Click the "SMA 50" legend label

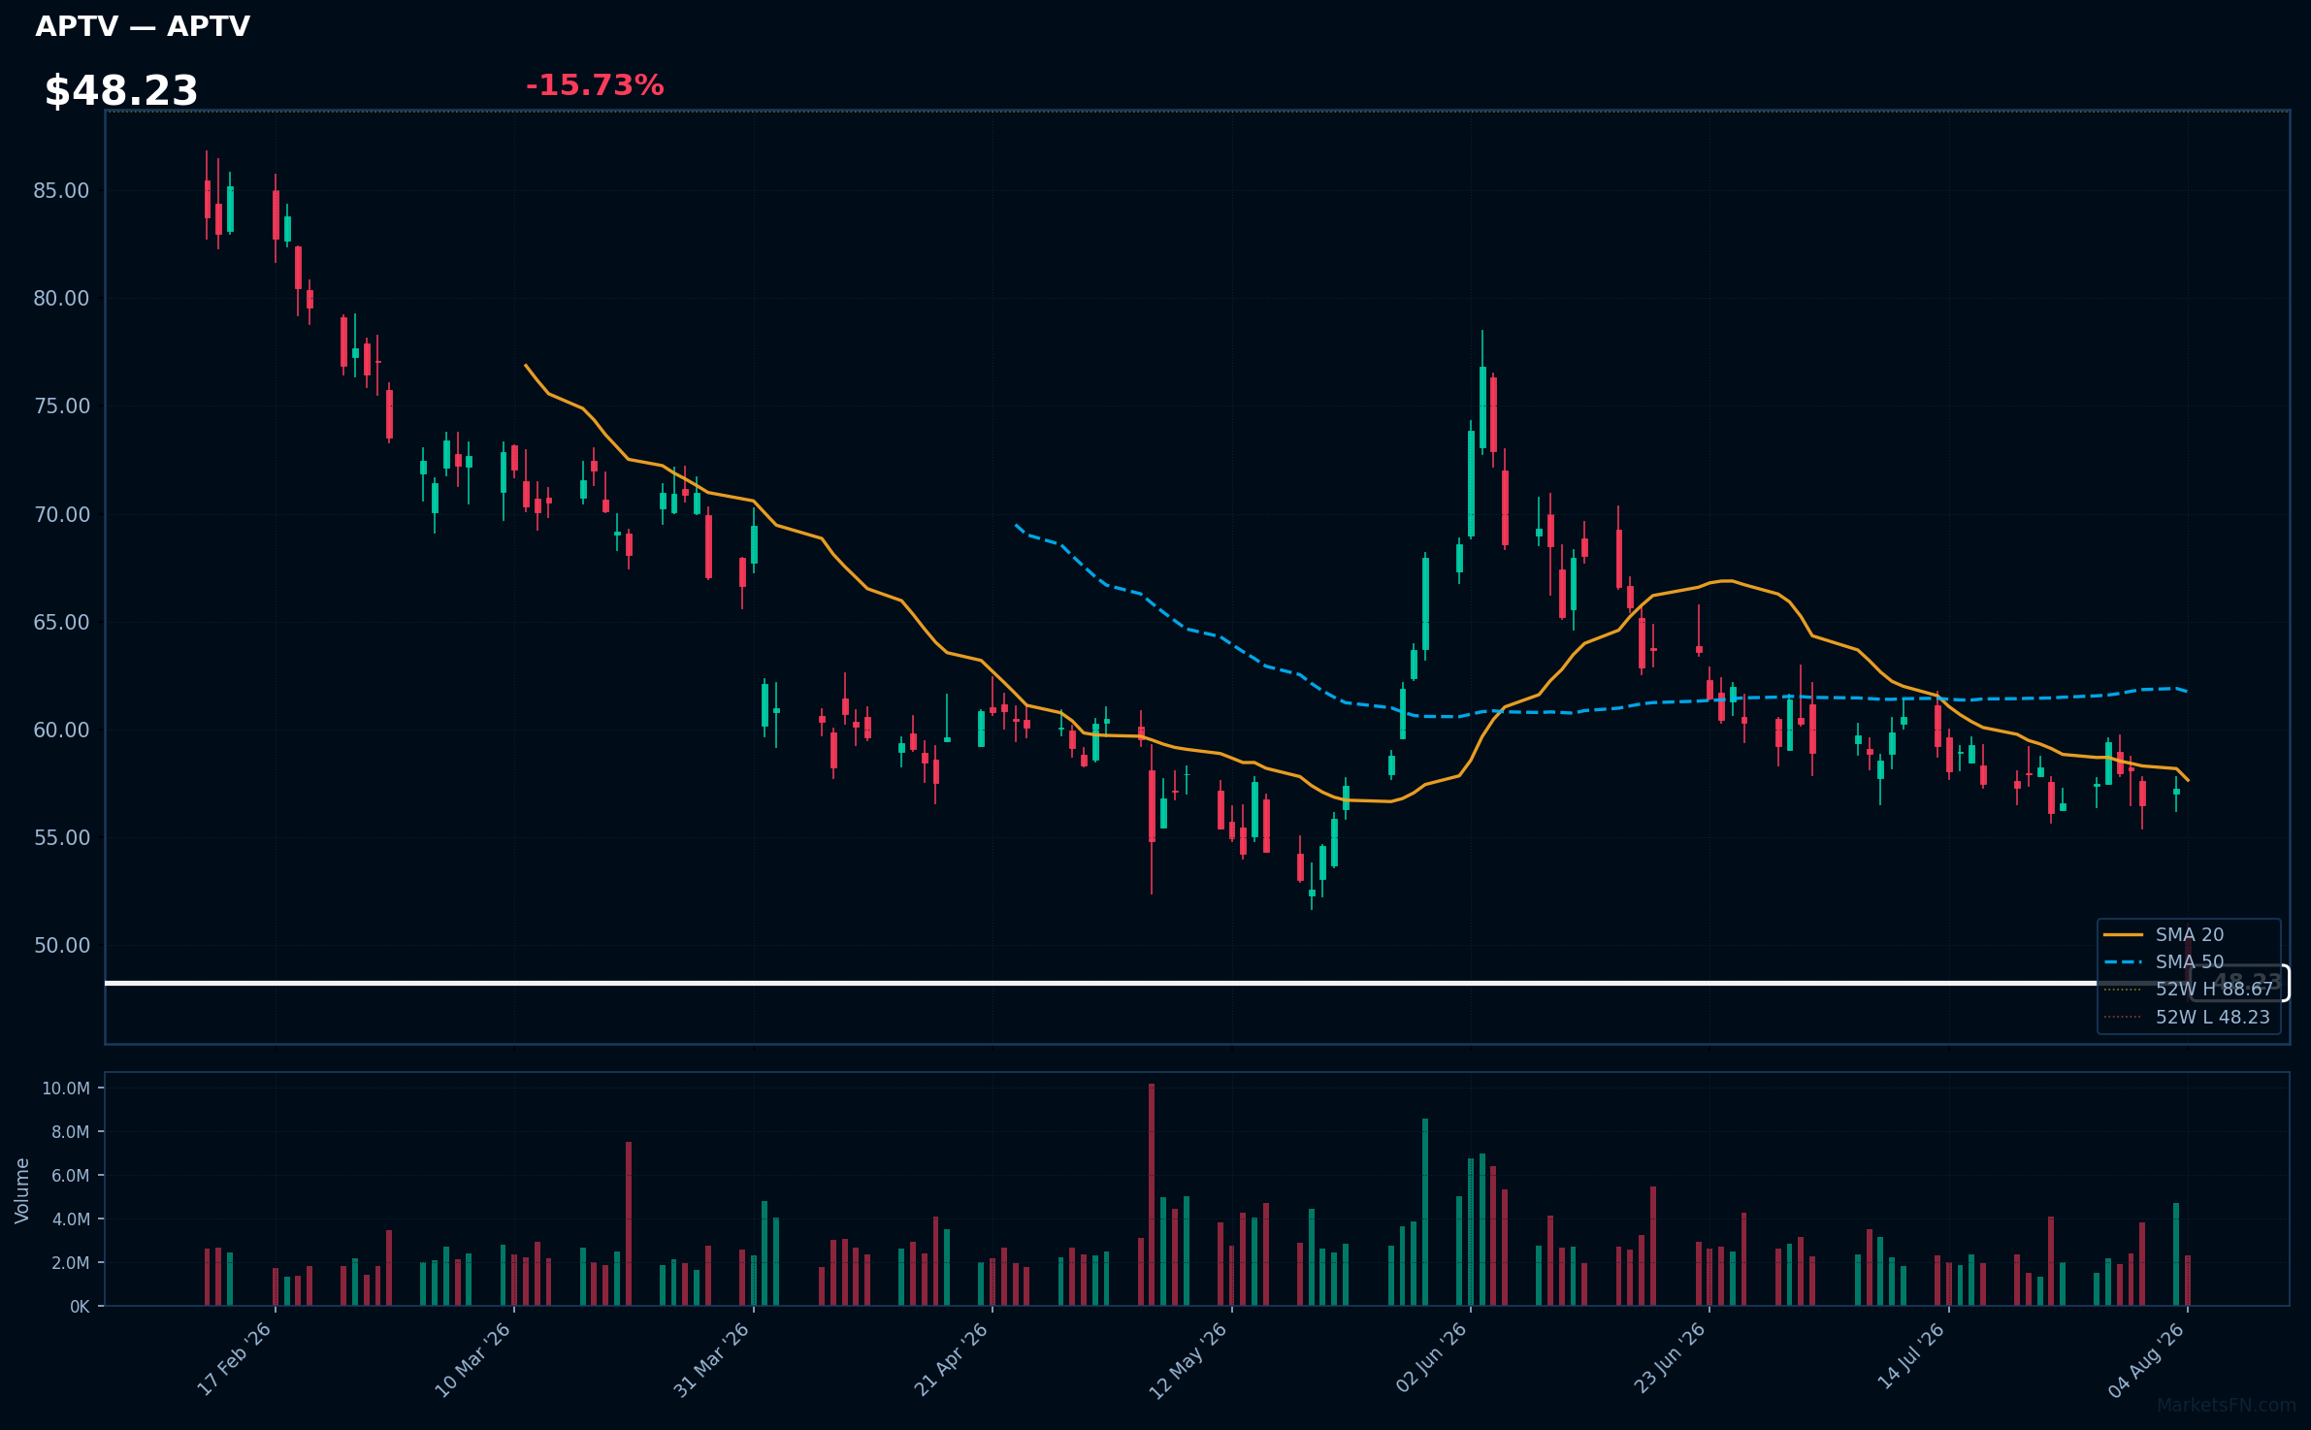2190,961
